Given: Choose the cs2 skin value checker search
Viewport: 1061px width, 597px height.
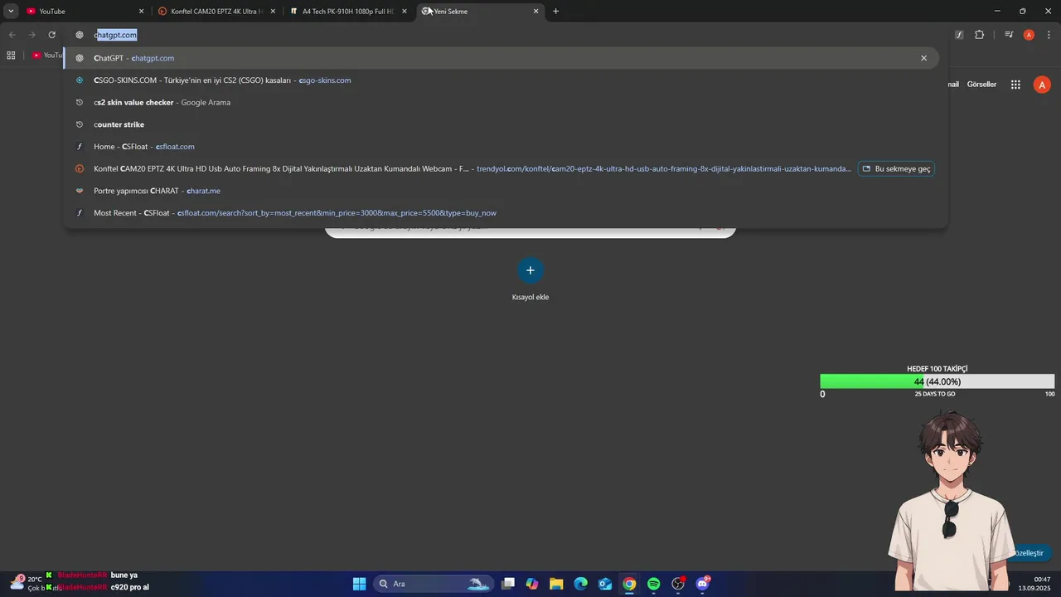Looking at the screenshot, I should (503, 102).
